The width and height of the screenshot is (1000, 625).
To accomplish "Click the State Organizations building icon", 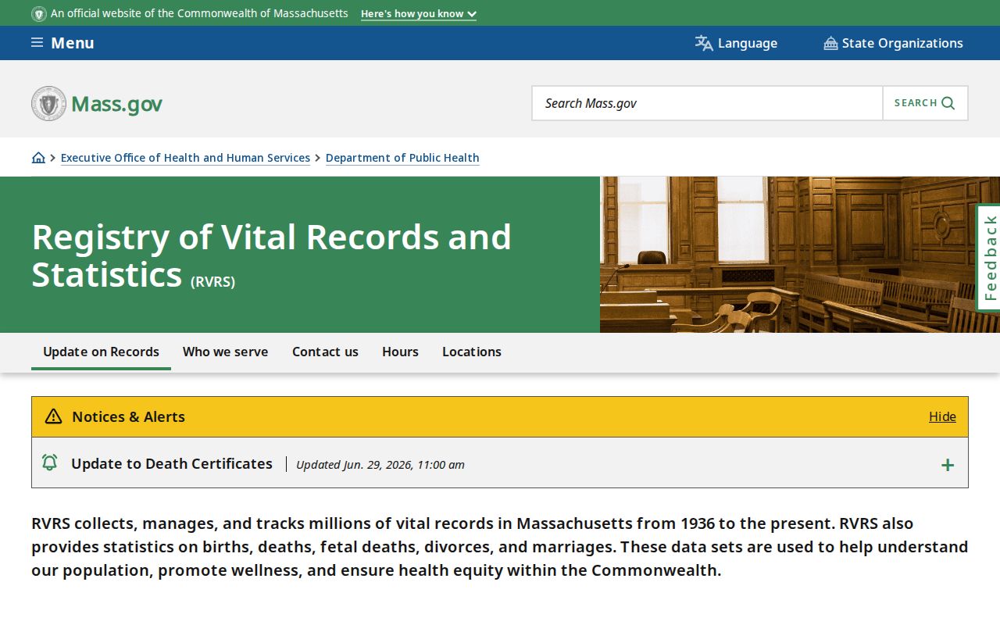I will (x=830, y=43).
